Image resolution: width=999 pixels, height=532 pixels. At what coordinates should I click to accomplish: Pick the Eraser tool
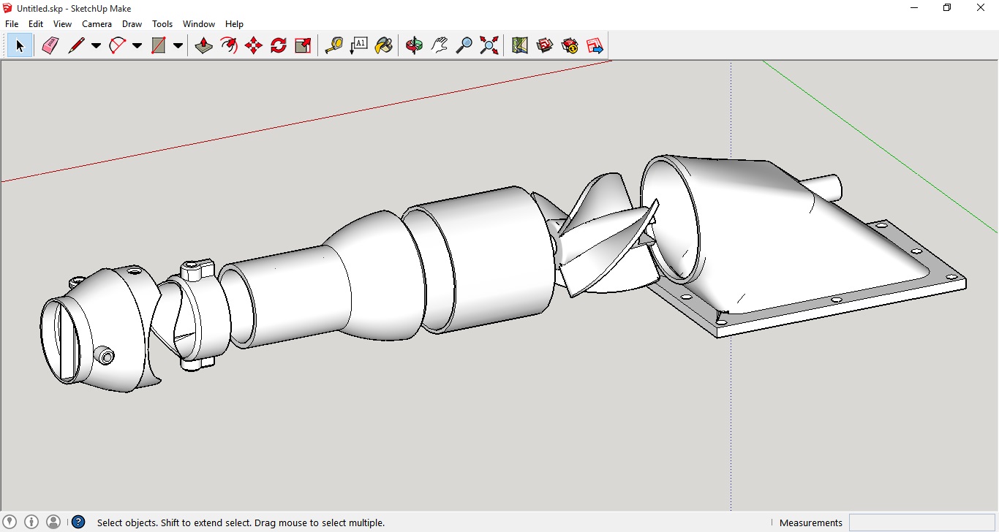[x=50, y=46]
